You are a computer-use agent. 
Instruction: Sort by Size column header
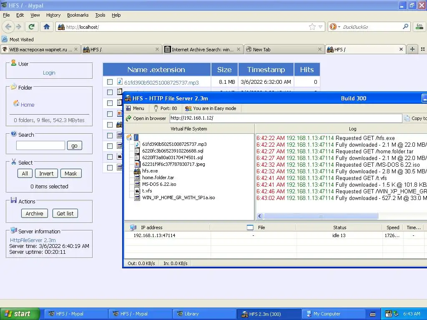[224, 70]
